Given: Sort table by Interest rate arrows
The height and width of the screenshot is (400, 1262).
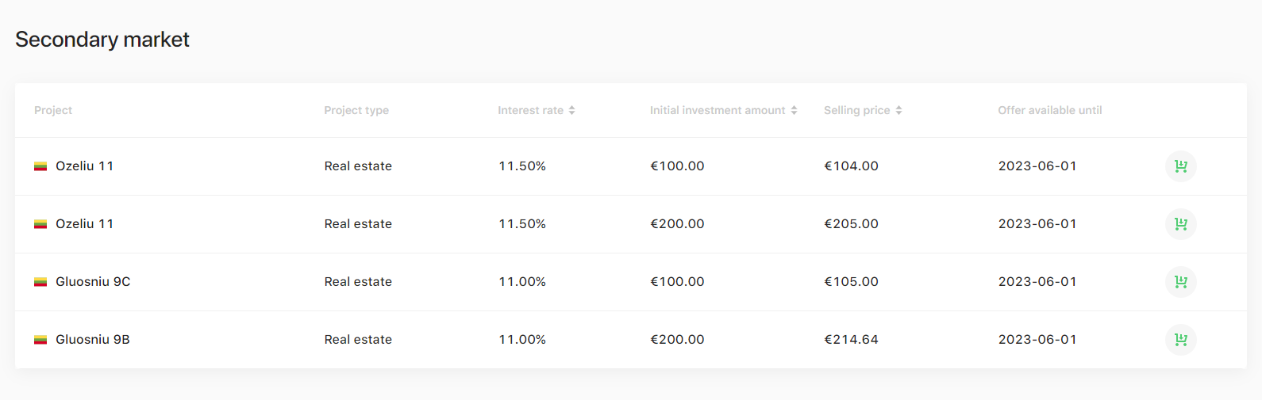Looking at the screenshot, I should click(571, 110).
